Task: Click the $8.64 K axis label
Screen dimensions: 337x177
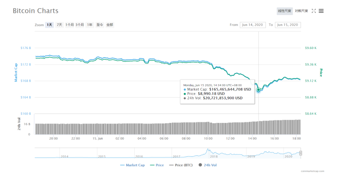Action: click(311, 114)
